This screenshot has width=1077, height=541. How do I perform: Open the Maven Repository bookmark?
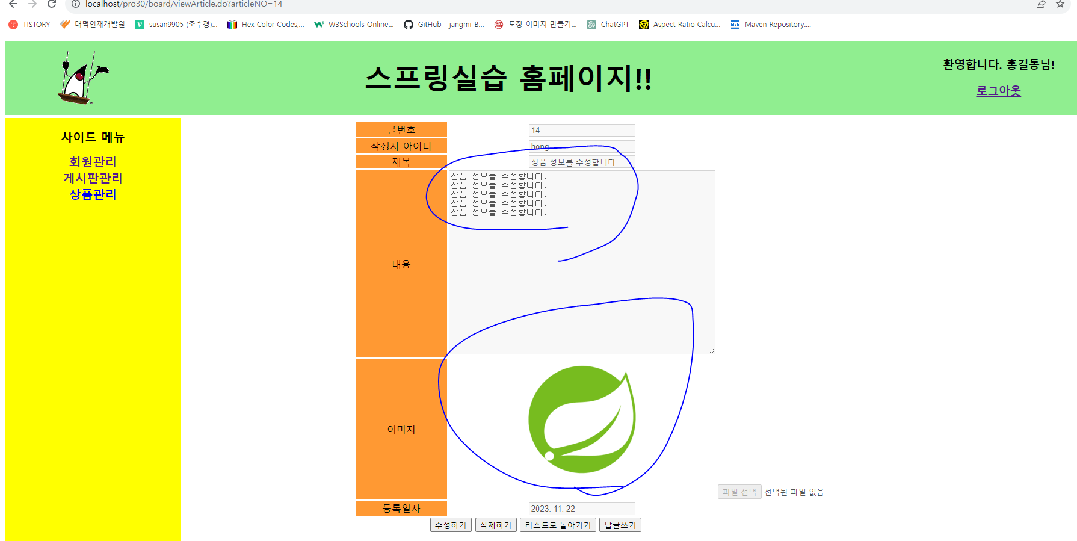click(771, 25)
